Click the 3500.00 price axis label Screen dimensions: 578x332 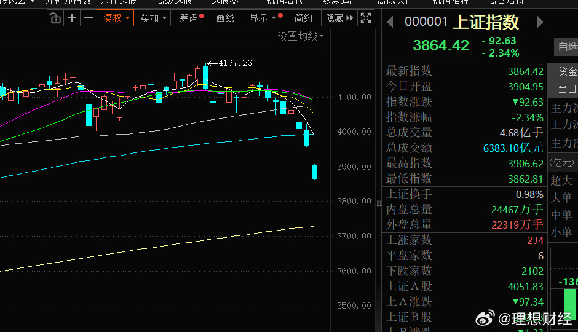[x=354, y=306]
